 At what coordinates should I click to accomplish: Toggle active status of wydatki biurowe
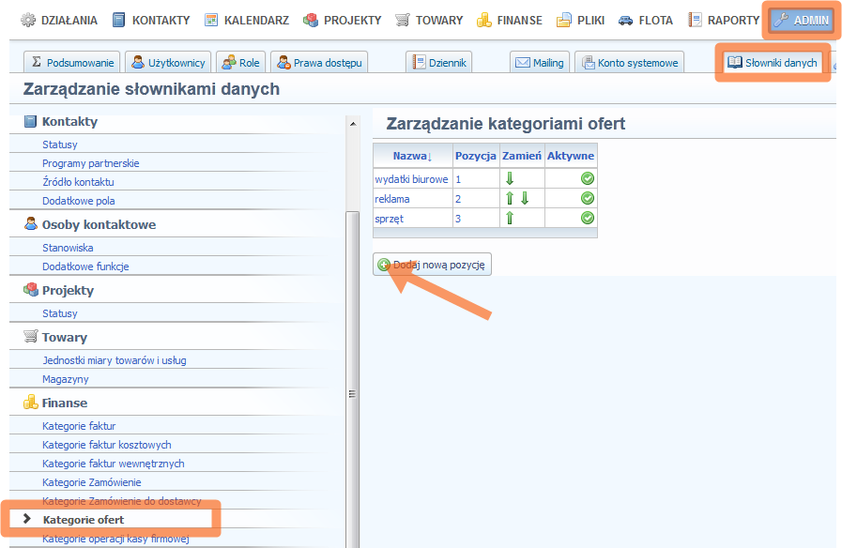click(588, 178)
